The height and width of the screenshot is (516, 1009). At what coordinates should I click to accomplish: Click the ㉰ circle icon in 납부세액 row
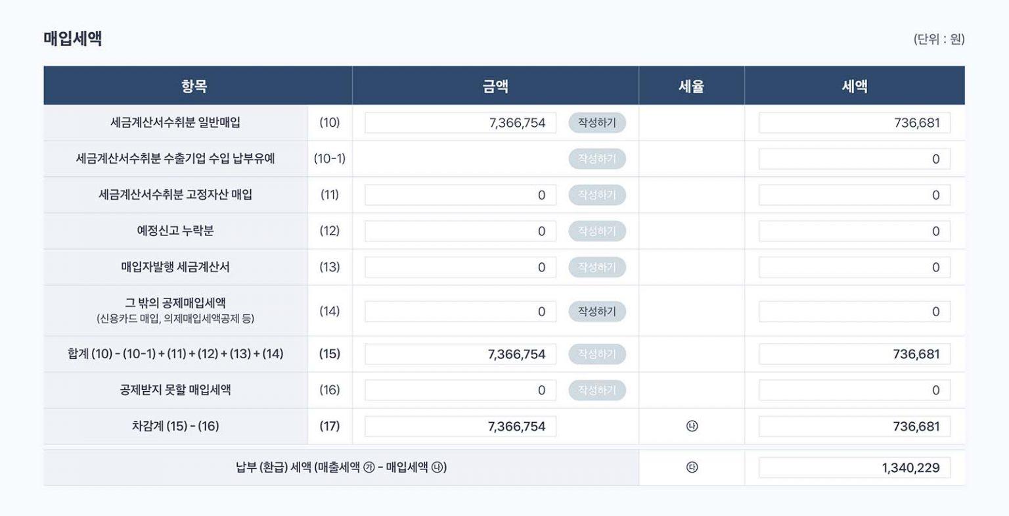point(692,468)
